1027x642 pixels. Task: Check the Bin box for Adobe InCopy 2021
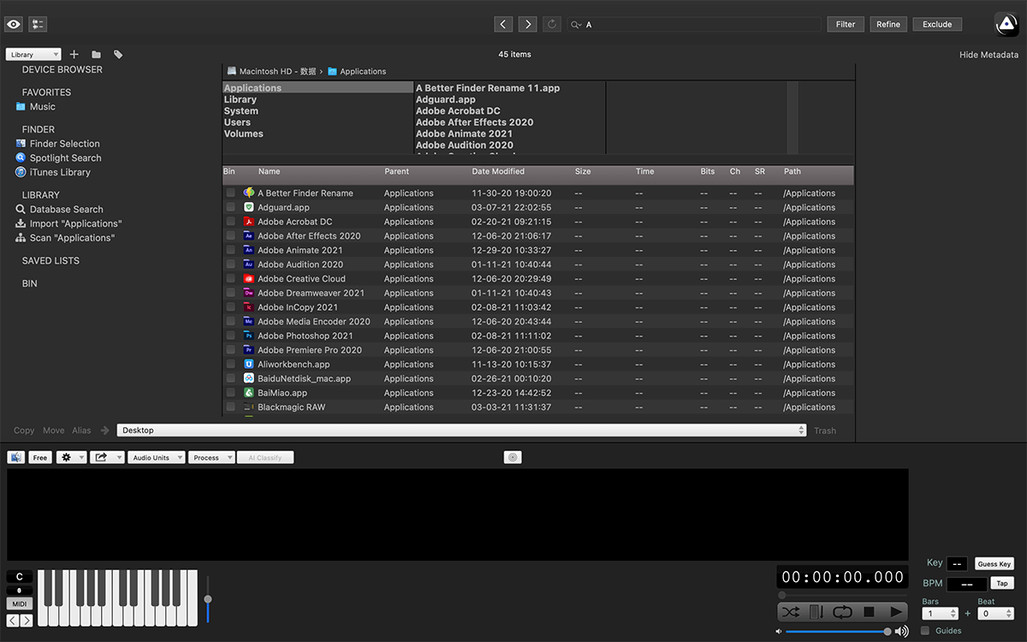pos(230,307)
